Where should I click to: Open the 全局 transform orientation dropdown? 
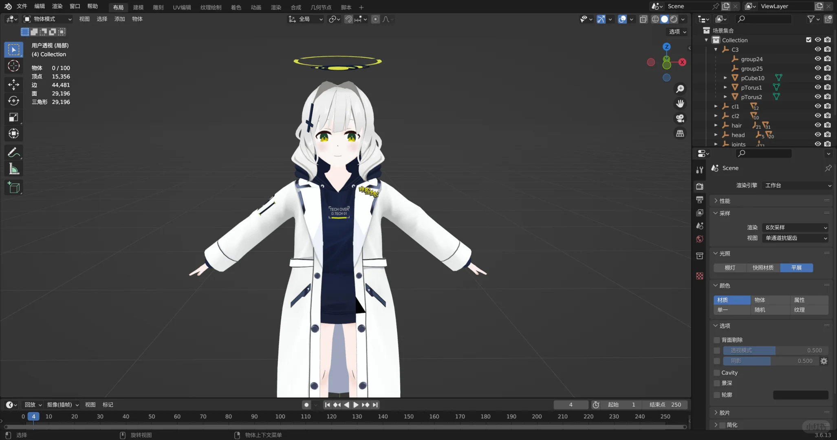pyautogui.click(x=306, y=19)
